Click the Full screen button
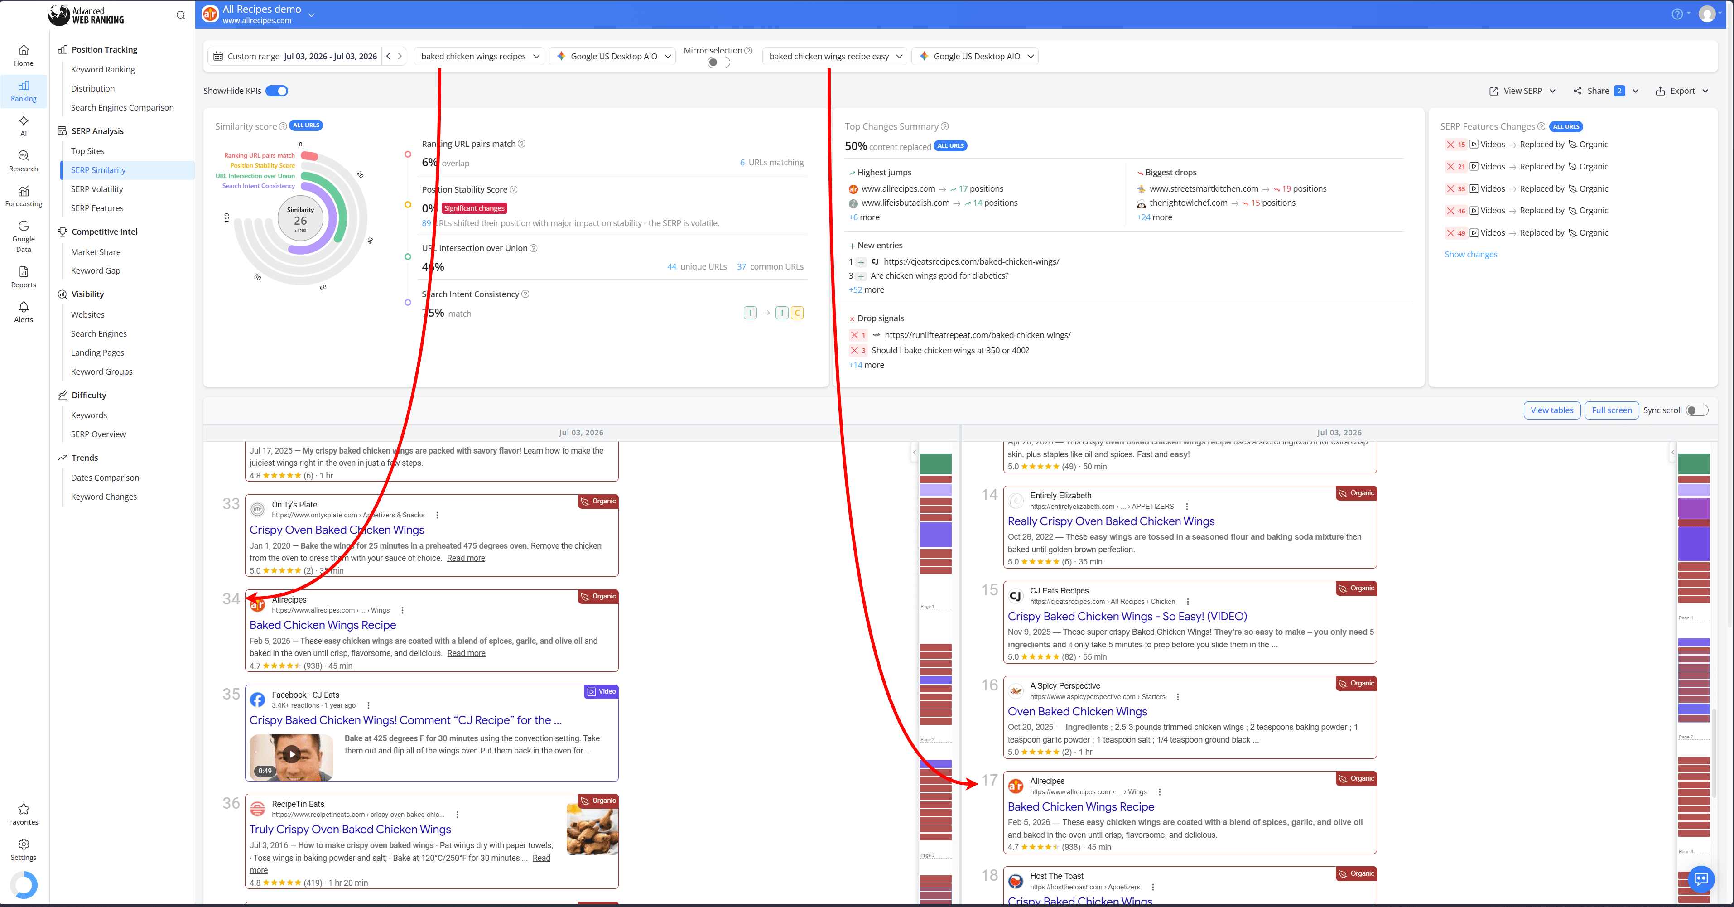 1612,410
